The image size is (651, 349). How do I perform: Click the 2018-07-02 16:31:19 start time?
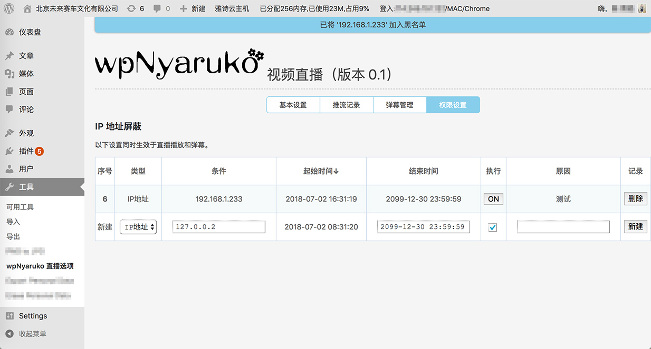coord(321,199)
